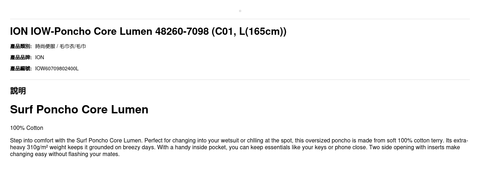This screenshot has height=174, width=477.
Task: Click the 說明 section heading
Action: pyautogui.click(x=18, y=91)
